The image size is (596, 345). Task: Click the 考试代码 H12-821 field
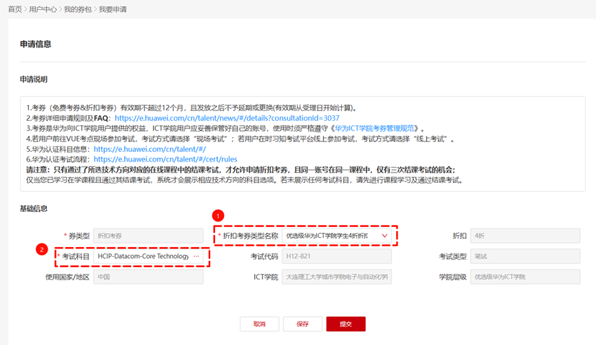(336, 256)
